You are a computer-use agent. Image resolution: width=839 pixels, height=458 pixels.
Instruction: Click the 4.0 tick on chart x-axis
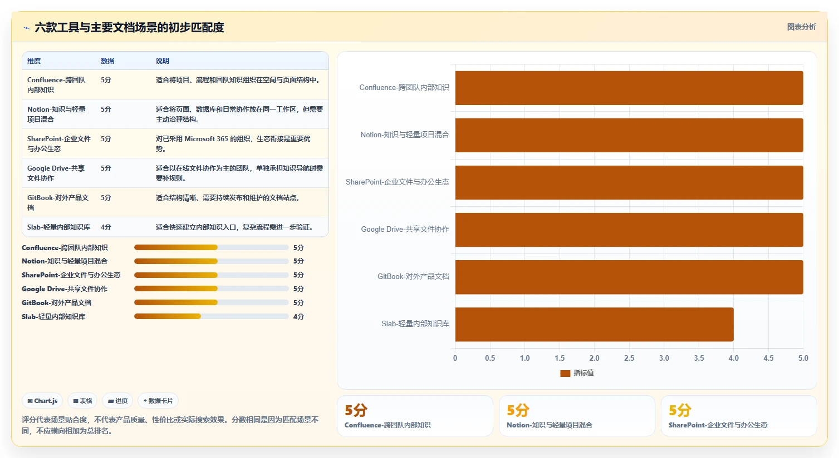pyautogui.click(x=734, y=358)
